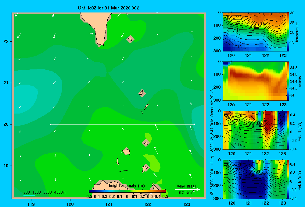Click the map's longitude label 120
The image size is (305, 207).
click(x=70, y=204)
